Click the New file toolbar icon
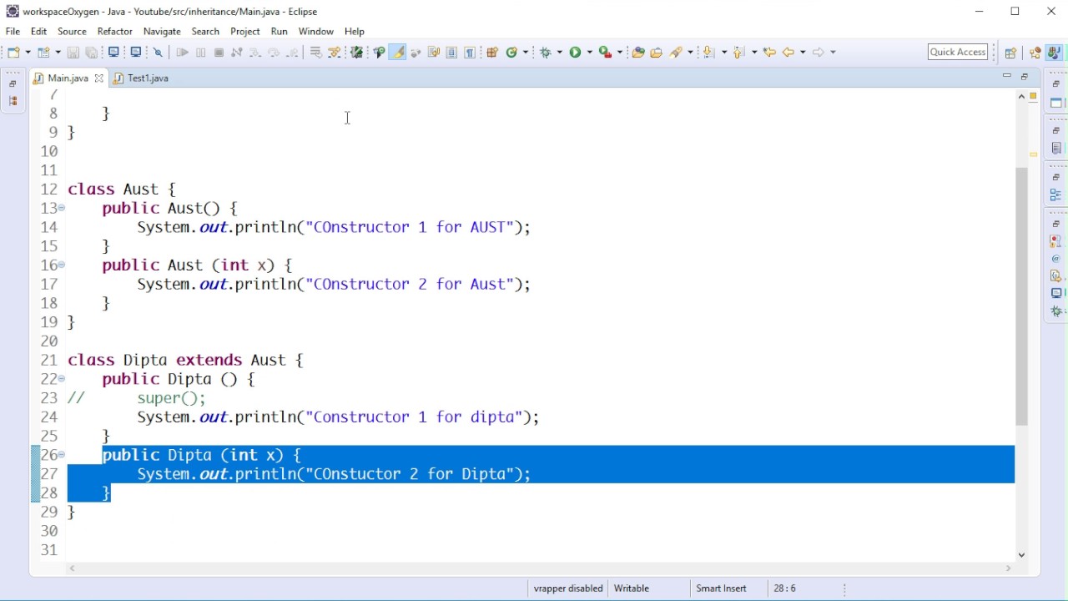This screenshot has width=1068, height=601. coord(14,52)
